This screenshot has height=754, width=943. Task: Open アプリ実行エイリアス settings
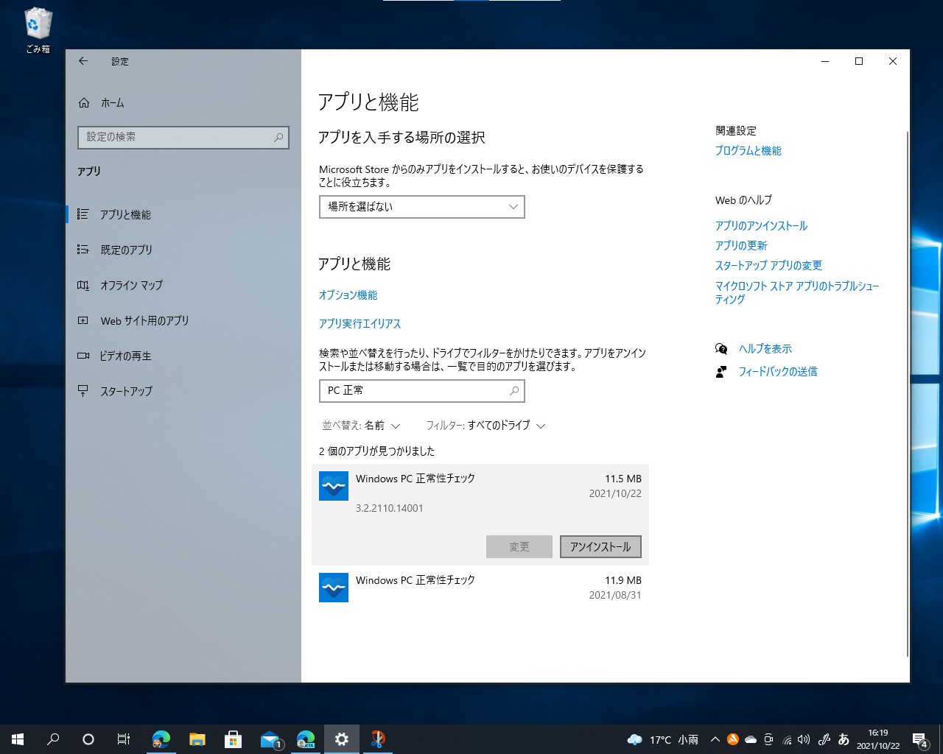(360, 323)
